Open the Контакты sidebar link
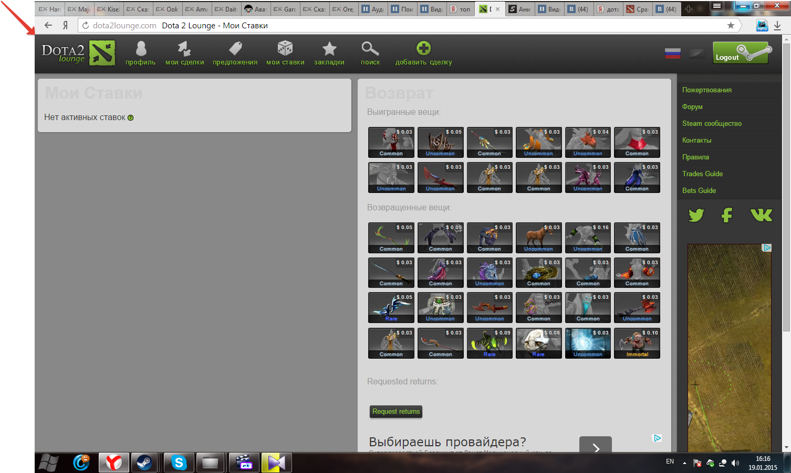Viewport: 791px width, 473px height. click(696, 141)
